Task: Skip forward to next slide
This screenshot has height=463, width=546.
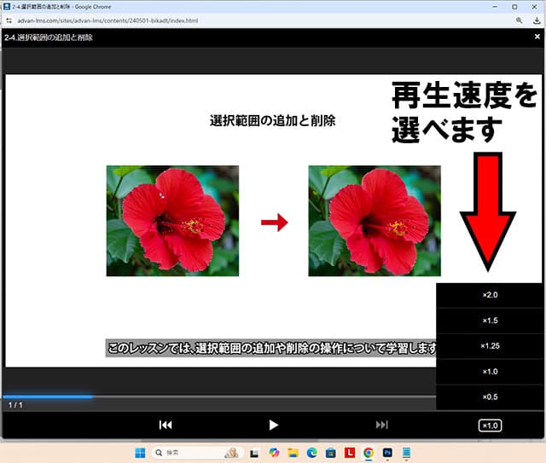Action: point(381,425)
